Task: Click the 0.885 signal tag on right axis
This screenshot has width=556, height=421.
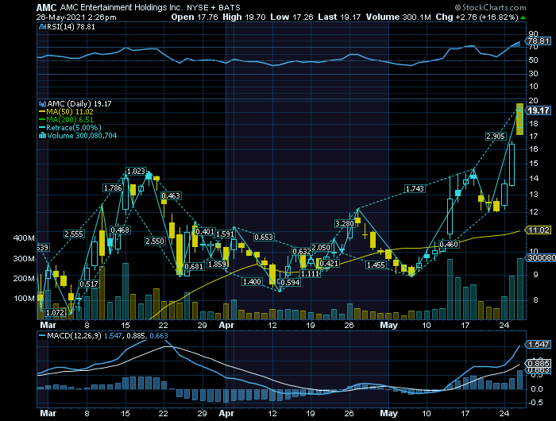Action: (539, 364)
